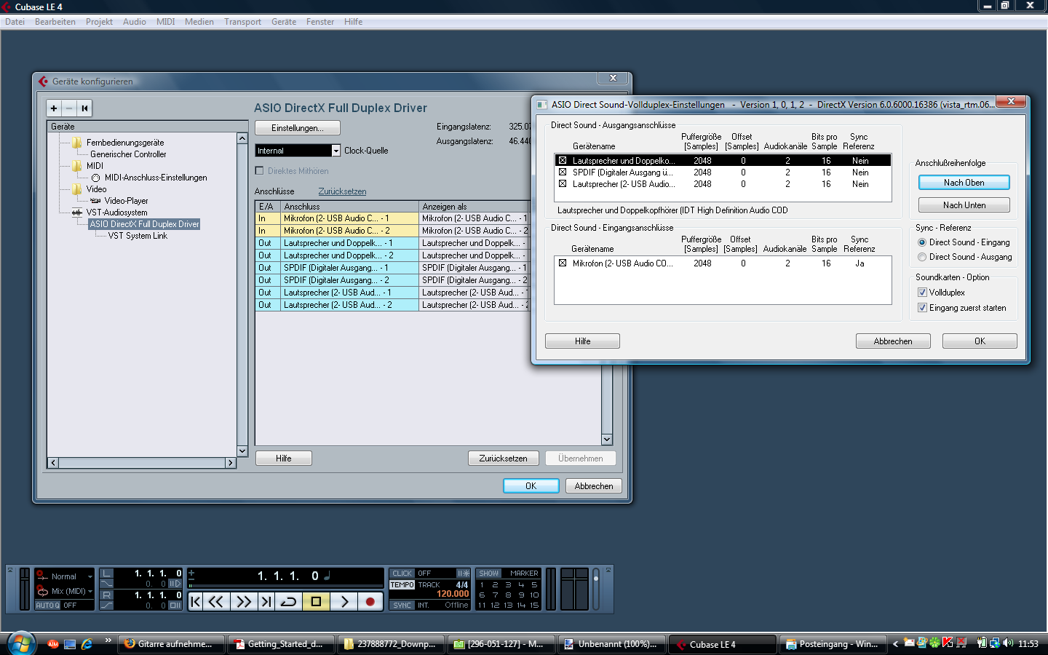Toggle the Vollduplex checkbox
This screenshot has width=1048, height=655.
(922, 293)
